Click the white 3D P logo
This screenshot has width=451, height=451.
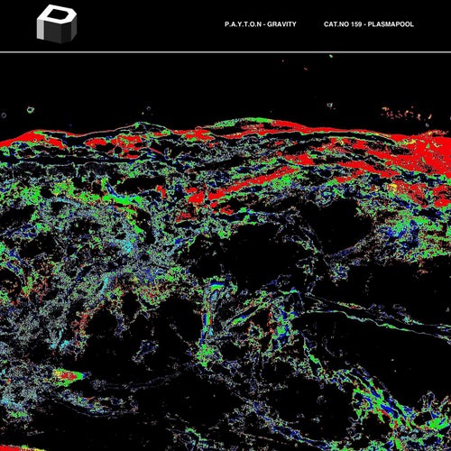click(x=57, y=23)
